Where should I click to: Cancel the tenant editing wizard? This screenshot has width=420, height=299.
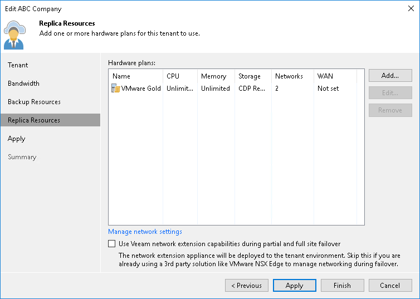(x=390, y=286)
